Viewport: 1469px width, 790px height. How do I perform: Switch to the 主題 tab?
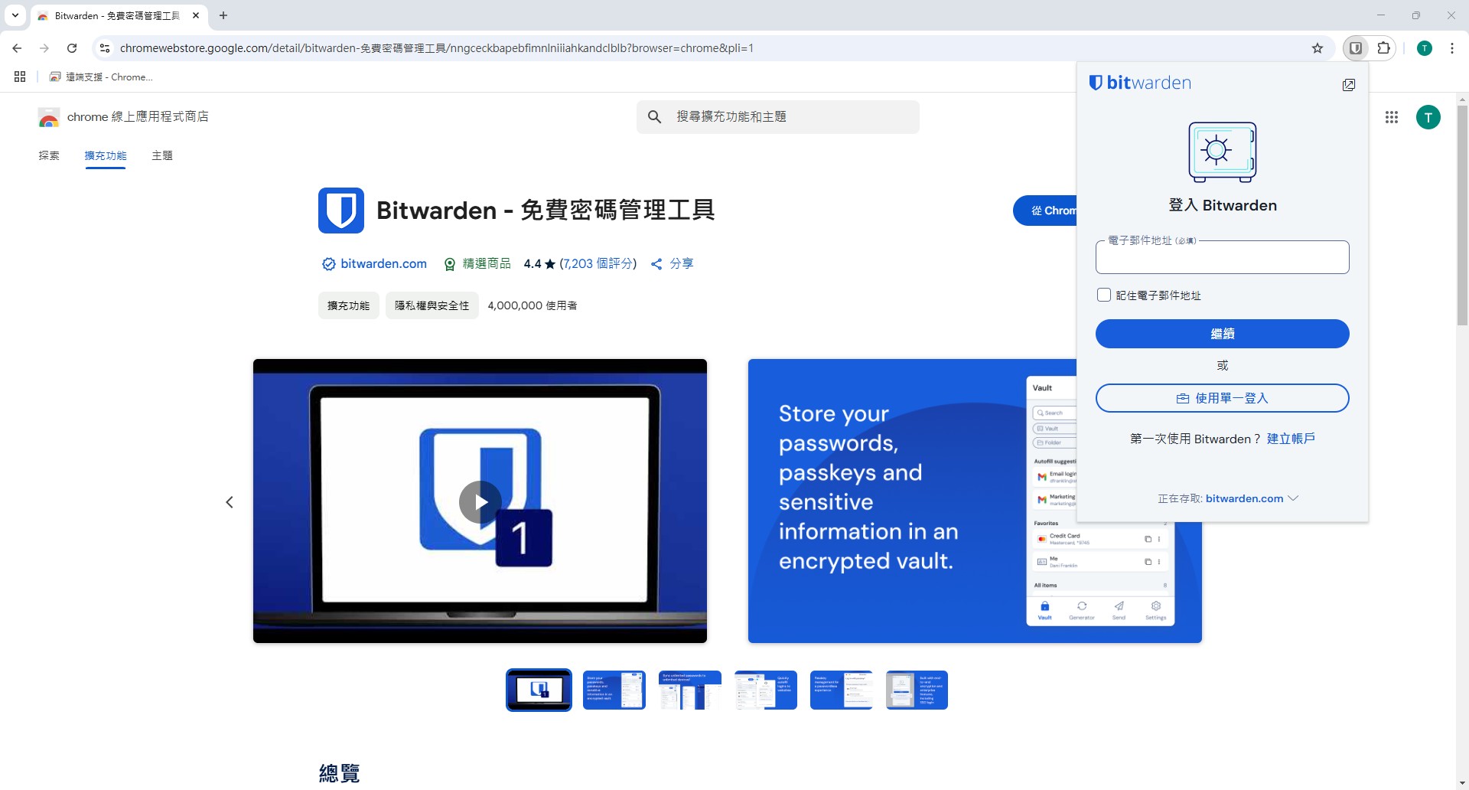point(161,155)
